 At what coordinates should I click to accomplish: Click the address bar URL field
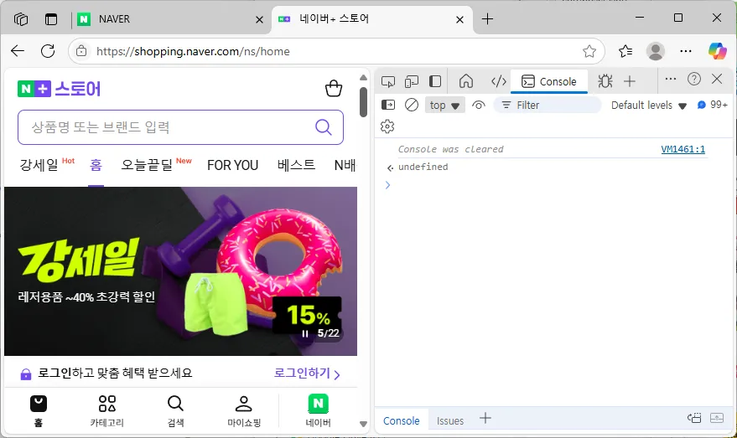point(335,51)
